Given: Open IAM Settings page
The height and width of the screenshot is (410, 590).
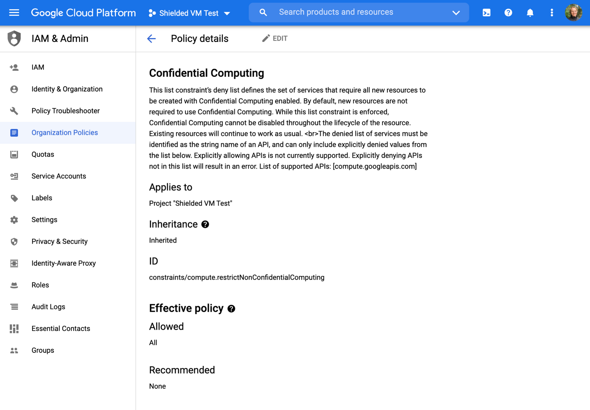Looking at the screenshot, I should point(68,220).
